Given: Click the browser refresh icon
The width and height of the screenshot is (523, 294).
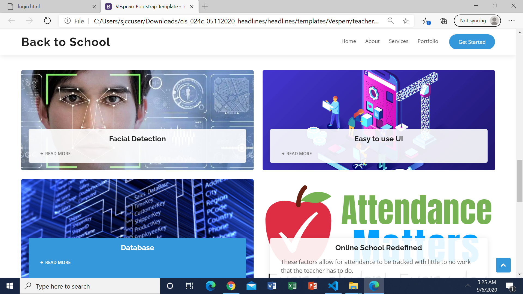Looking at the screenshot, I should [47, 21].
